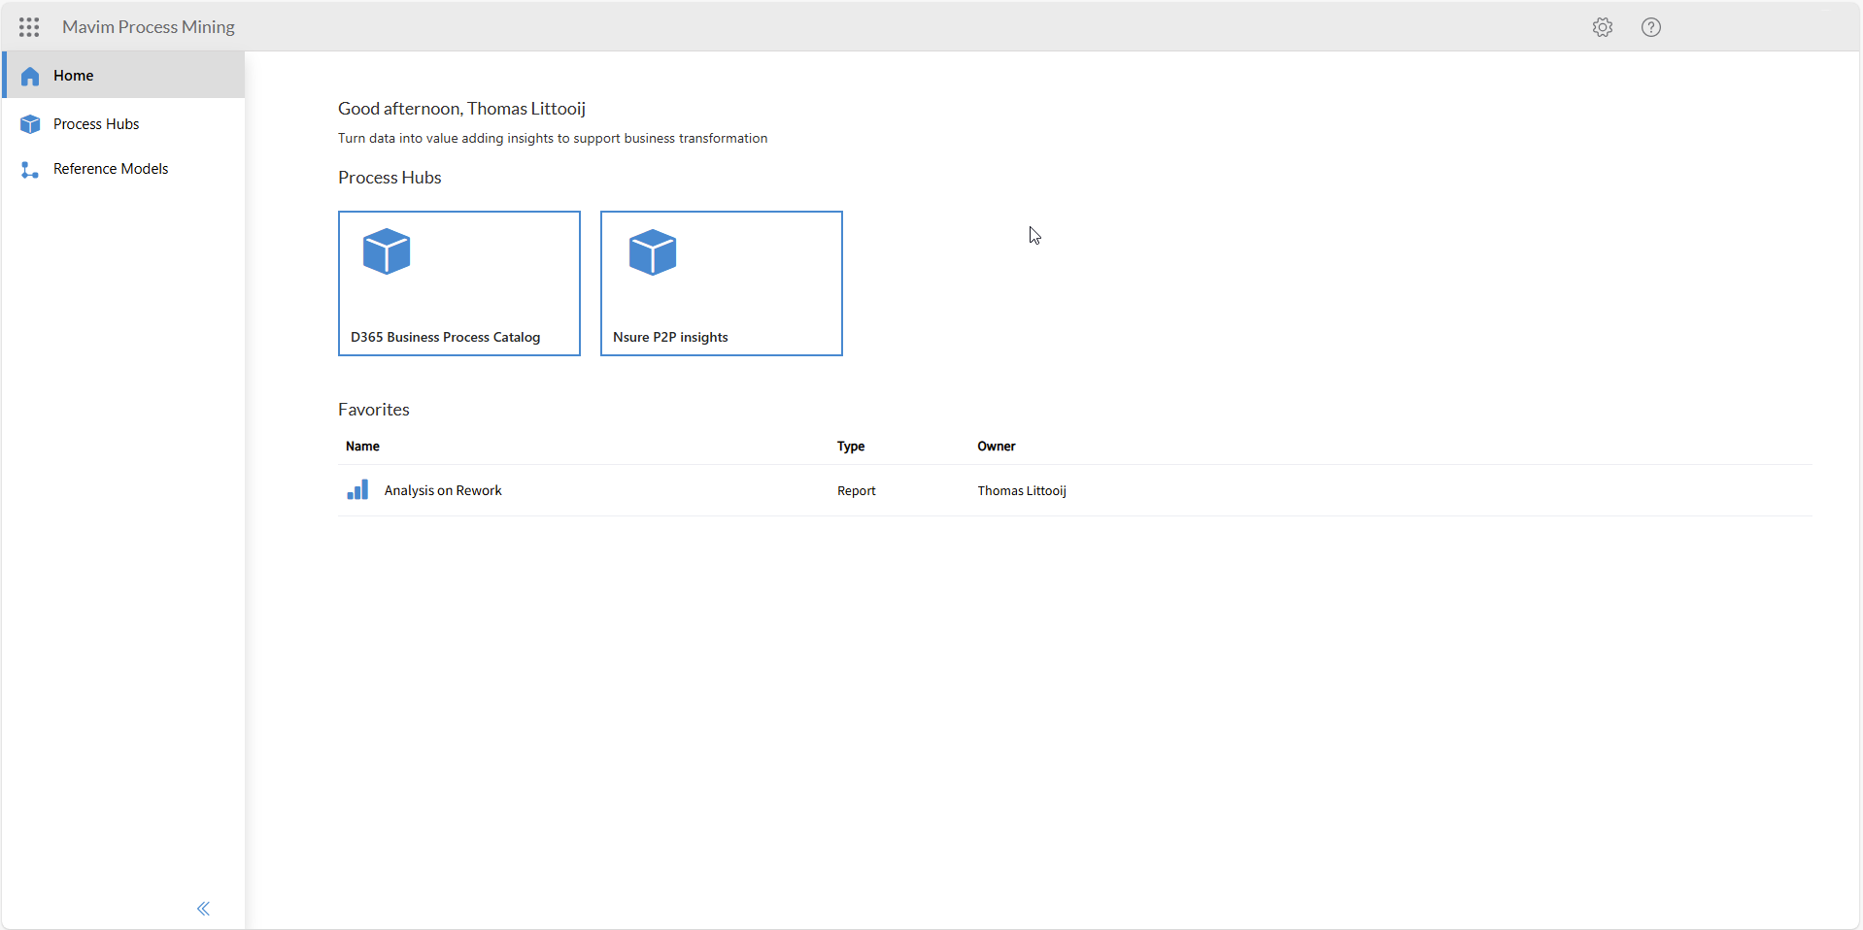Click the Mavim Process Mining title

click(x=149, y=27)
